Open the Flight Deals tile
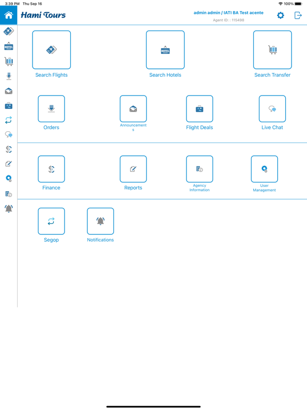307x410 pixels. pos(199,109)
